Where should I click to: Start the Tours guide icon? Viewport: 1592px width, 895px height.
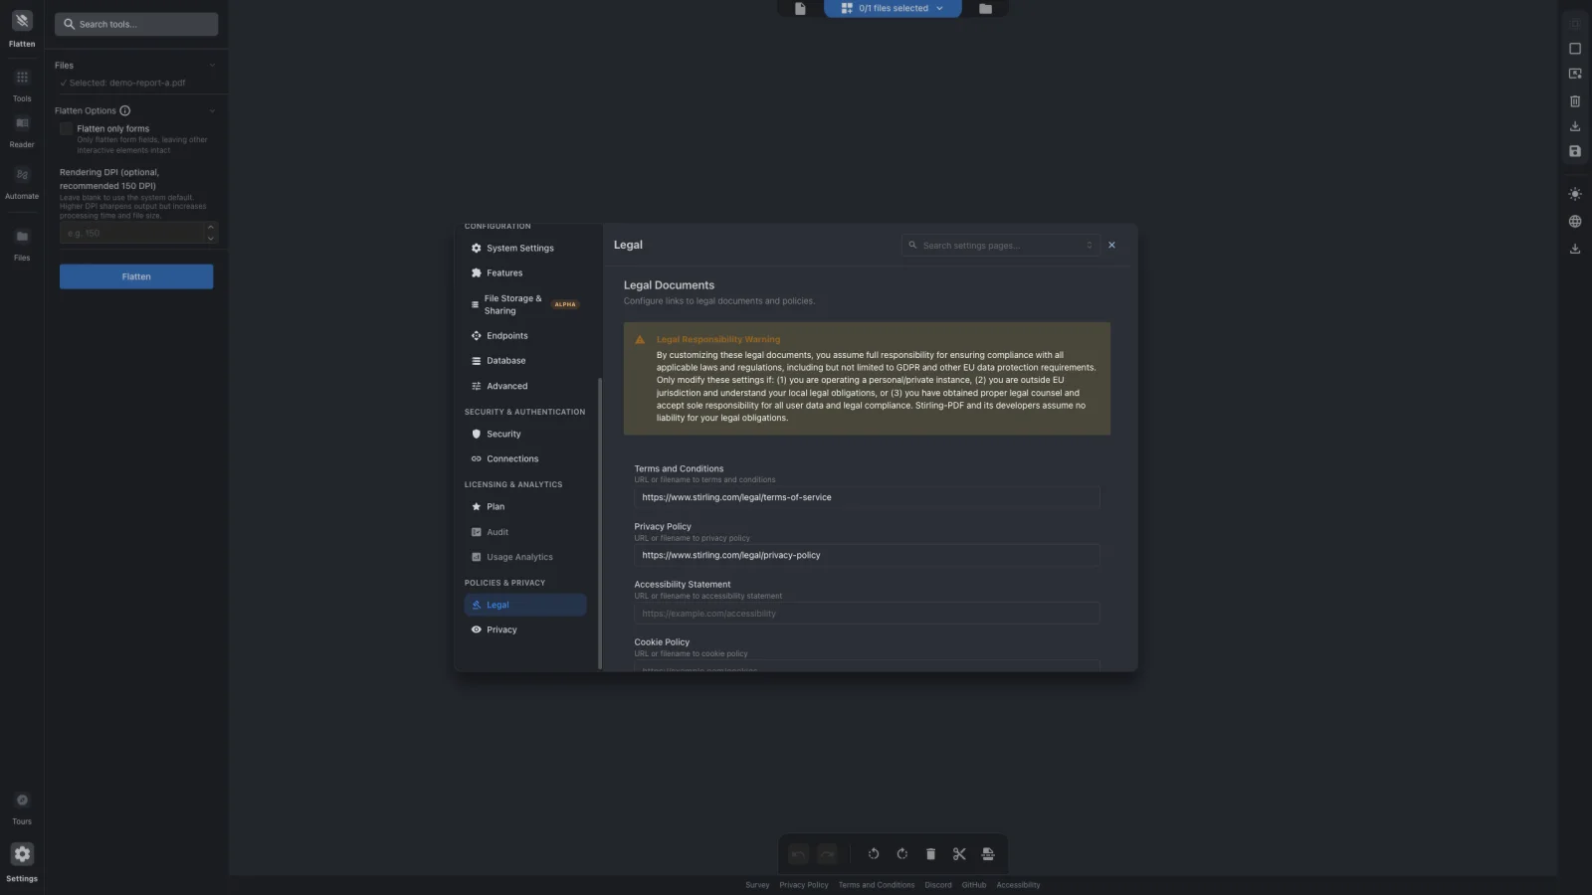22,801
